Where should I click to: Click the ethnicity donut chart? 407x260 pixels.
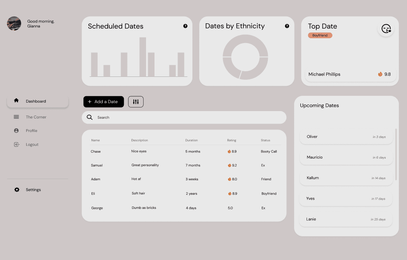[x=245, y=57]
